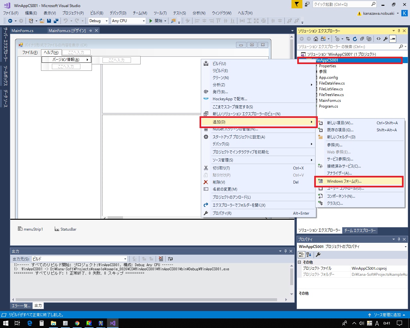410x328 pixels.
Task: Choose リビルド(E) from context menu
Action: coord(258,71)
